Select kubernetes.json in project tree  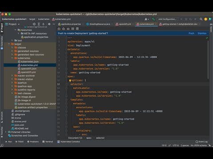30,61
